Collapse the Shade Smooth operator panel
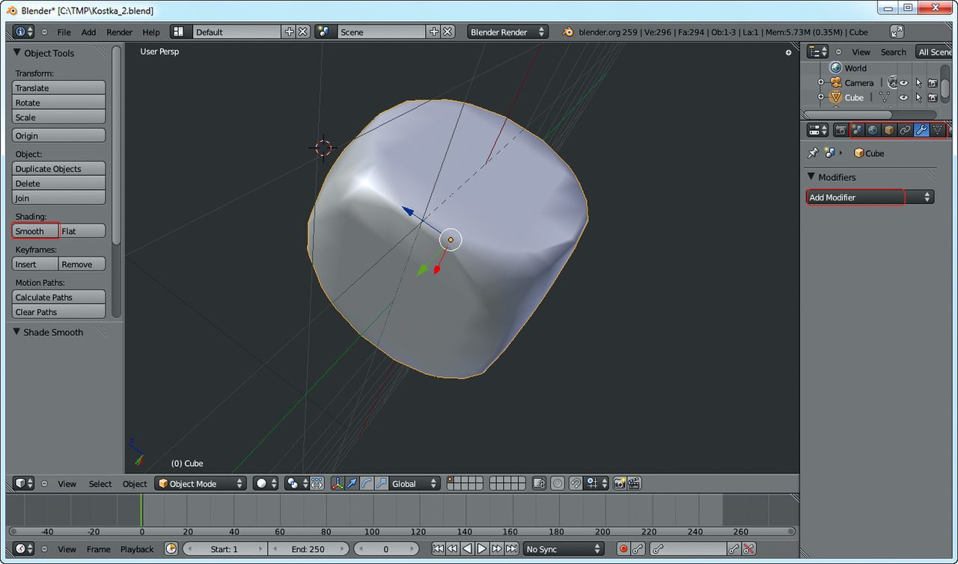958x564 pixels. pyautogui.click(x=16, y=332)
